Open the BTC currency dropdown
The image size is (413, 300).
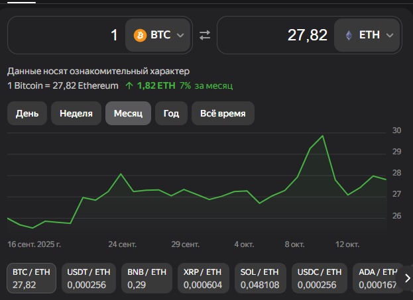click(158, 35)
